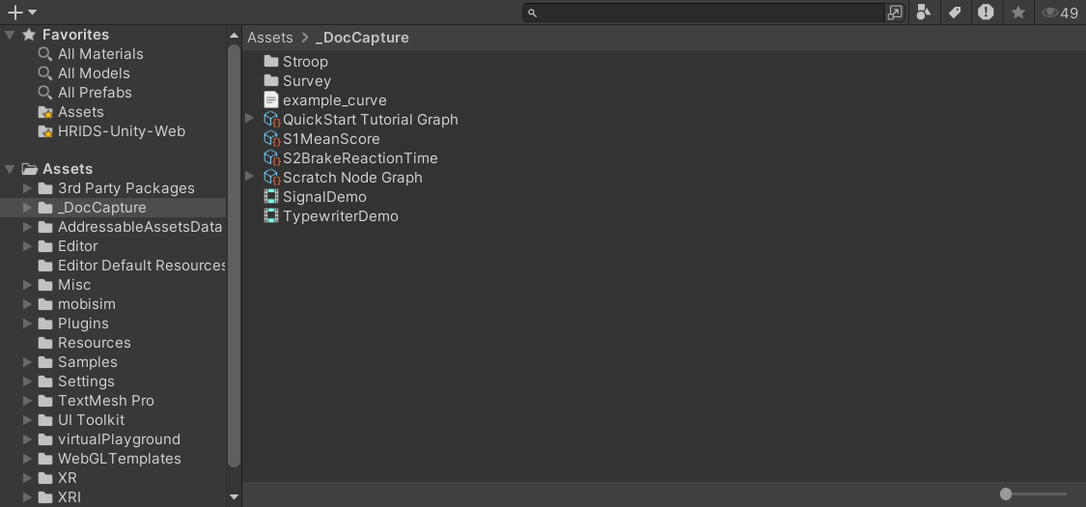The width and height of the screenshot is (1086, 507).
Task: Expand the mobisim folder
Action: [27, 305]
